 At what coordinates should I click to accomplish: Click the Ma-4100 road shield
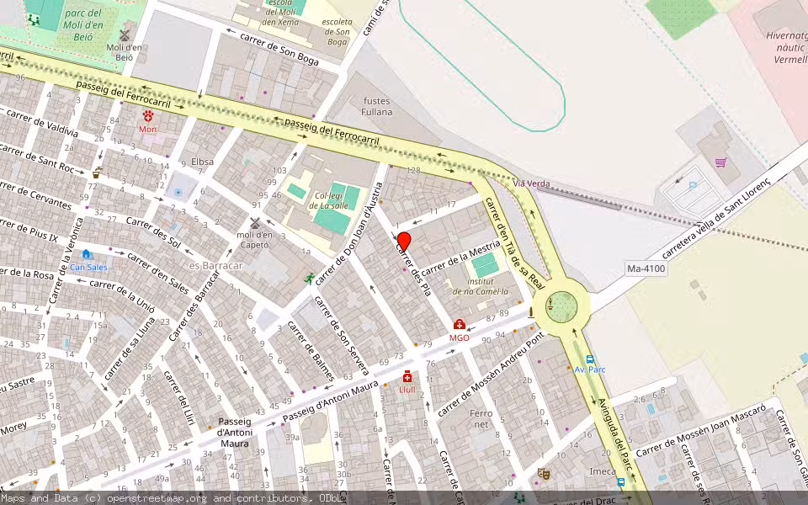tap(646, 268)
